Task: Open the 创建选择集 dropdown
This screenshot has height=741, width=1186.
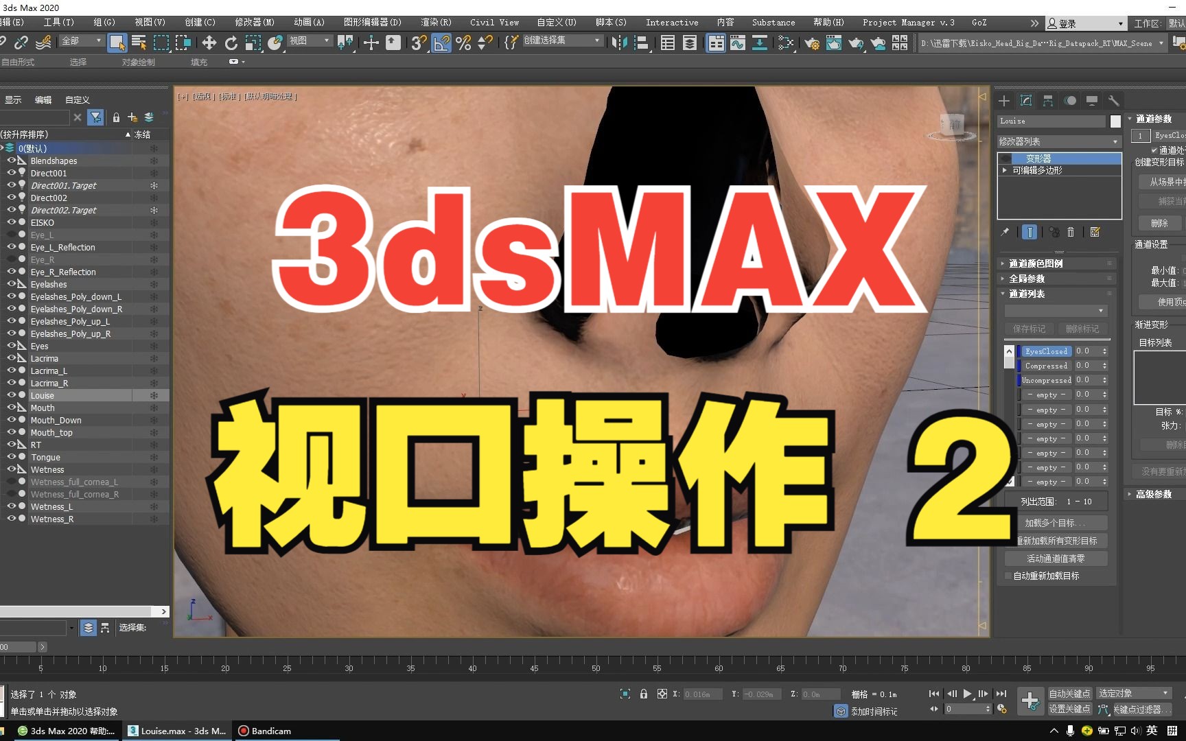Action: [597, 40]
